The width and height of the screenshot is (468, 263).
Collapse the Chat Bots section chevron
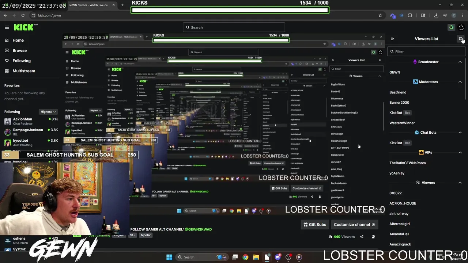pyautogui.click(x=460, y=133)
